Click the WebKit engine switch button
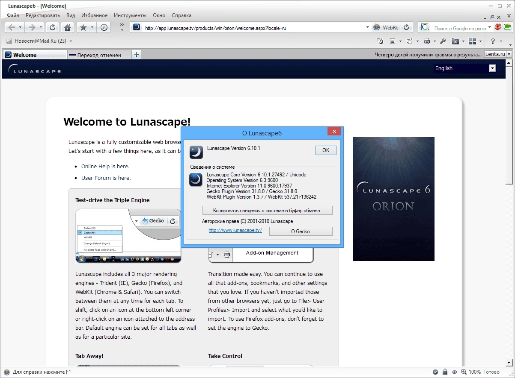 pyautogui.click(x=386, y=27)
